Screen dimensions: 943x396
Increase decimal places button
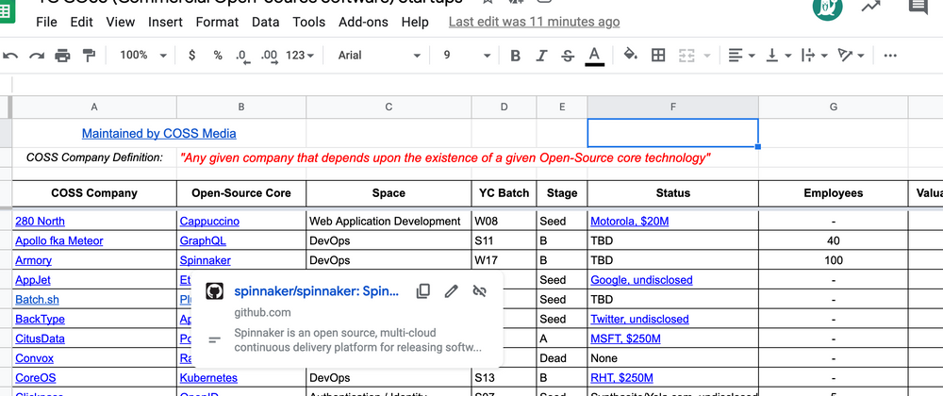(x=271, y=57)
